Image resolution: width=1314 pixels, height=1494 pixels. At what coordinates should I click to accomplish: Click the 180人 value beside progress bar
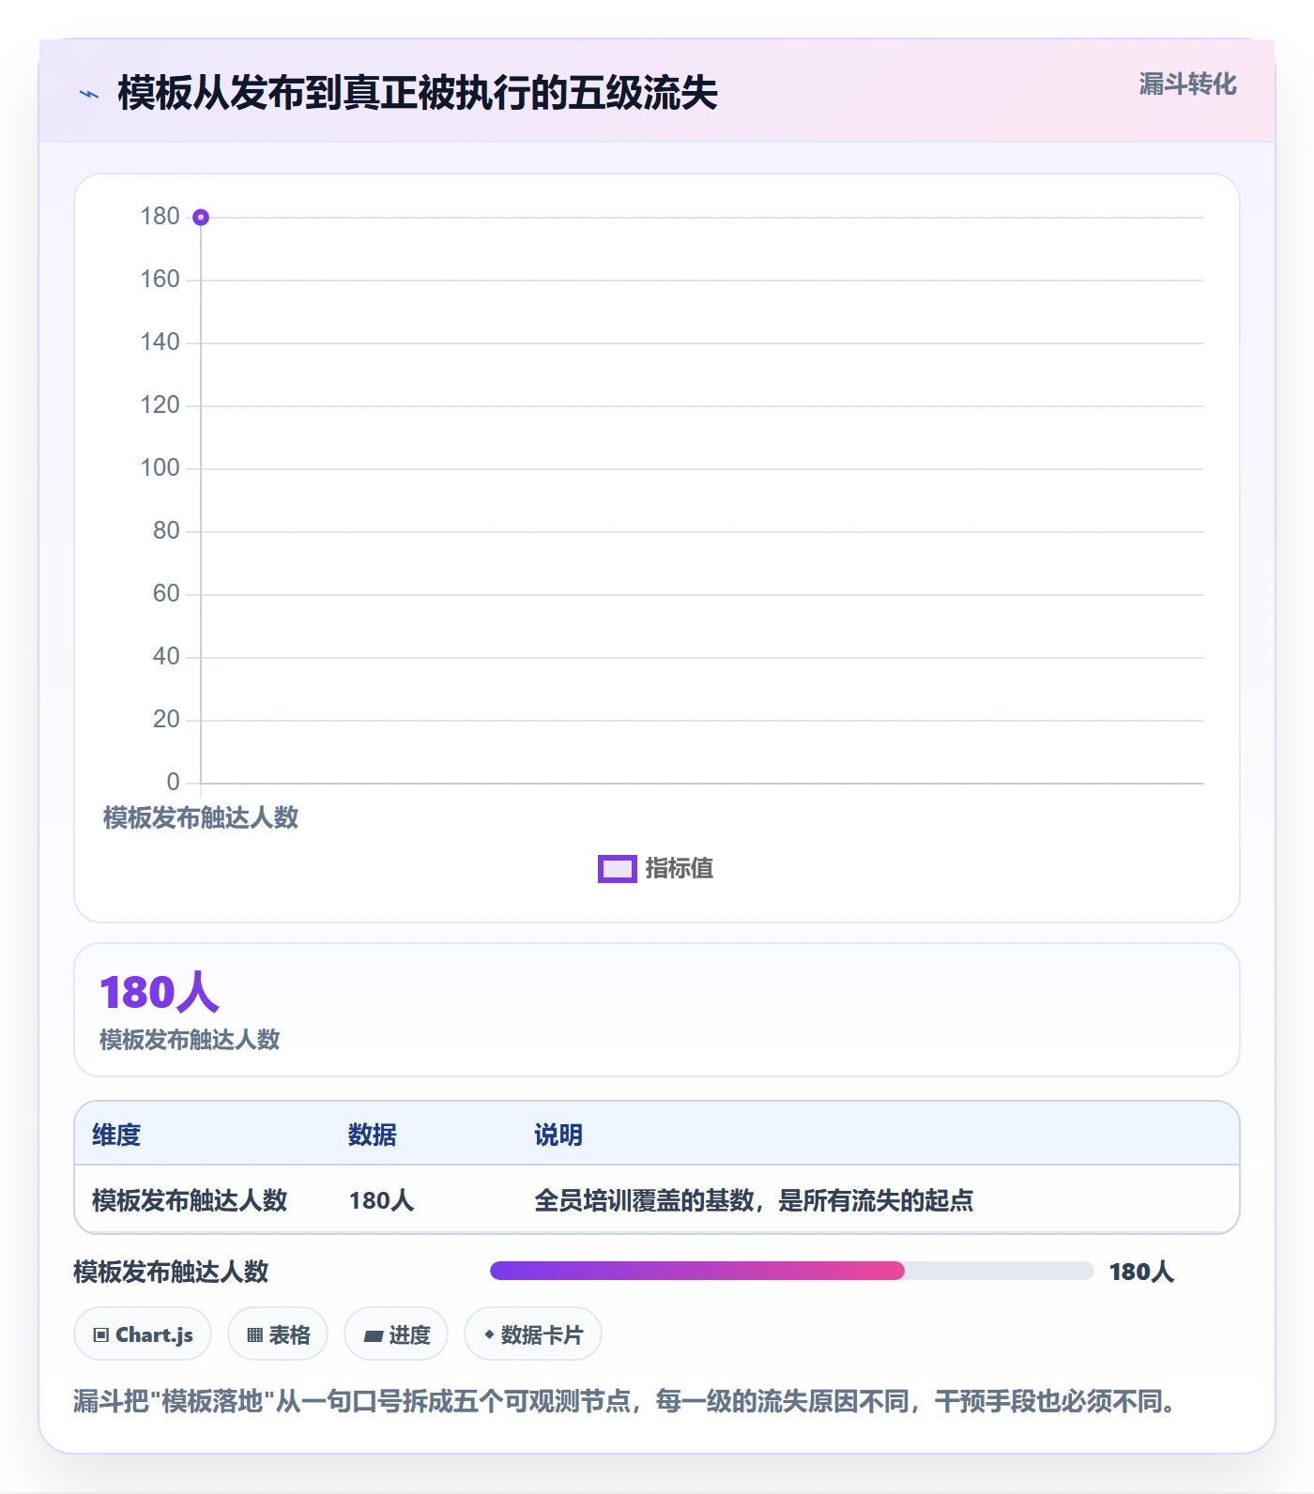(x=1141, y=1272)
